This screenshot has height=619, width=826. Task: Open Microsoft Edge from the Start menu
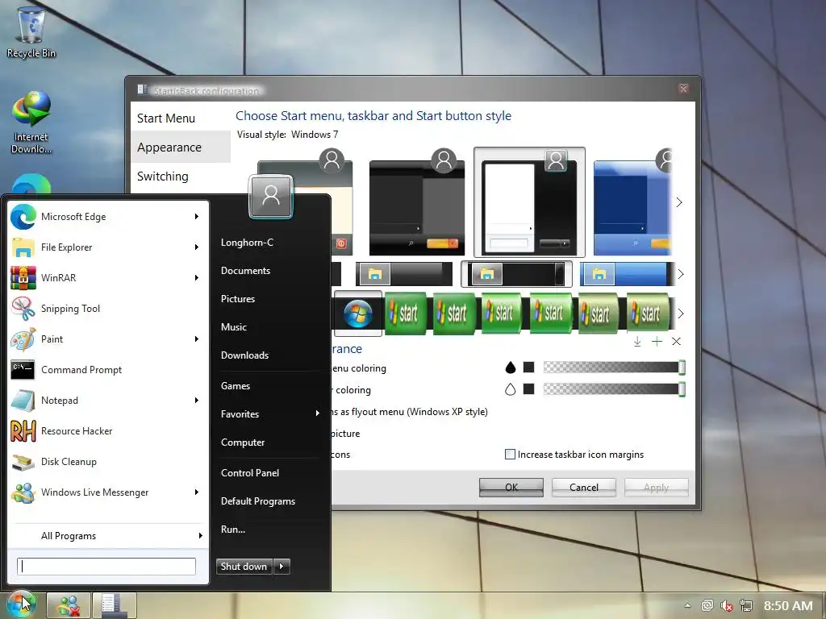(x=109, y=217)
